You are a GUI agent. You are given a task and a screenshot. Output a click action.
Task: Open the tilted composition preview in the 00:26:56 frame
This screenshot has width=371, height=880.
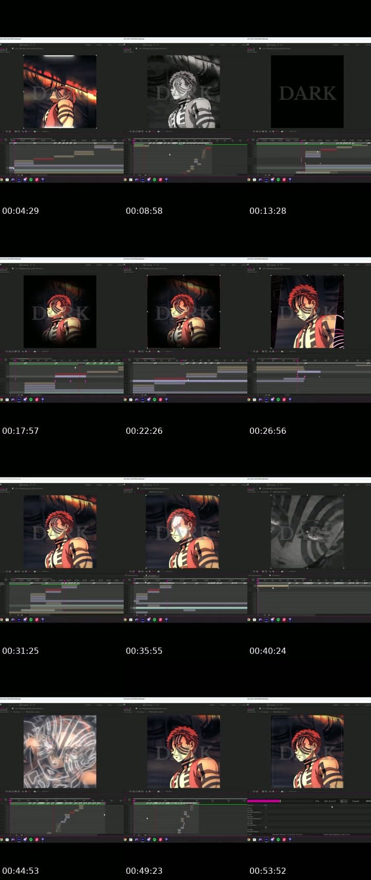coord(307,312)
